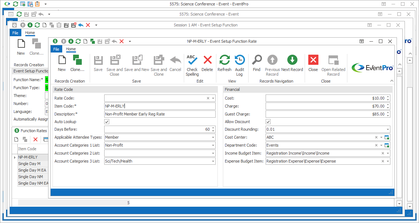Click refresh icon in Science Conference Event window title bar

point(19,14)
